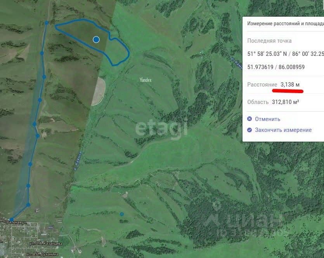Click the ул. А.И. Духанина street label
Screen dimensions: 324x258
click(43, 254)
